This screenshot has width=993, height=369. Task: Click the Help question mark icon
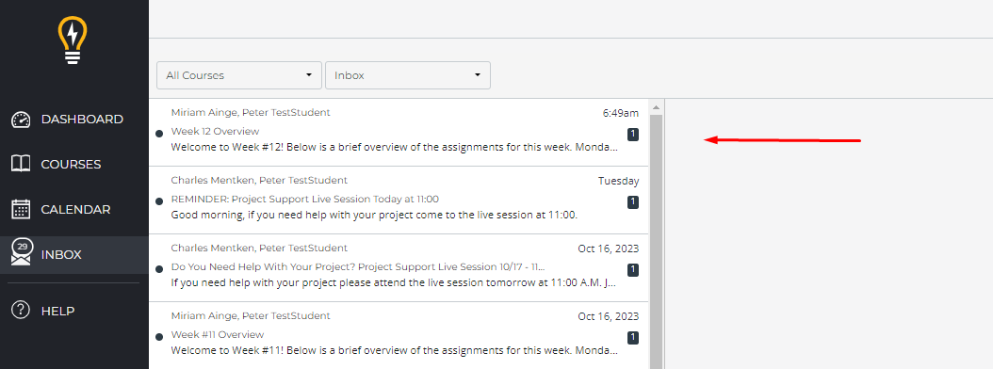tap(21, 311)
